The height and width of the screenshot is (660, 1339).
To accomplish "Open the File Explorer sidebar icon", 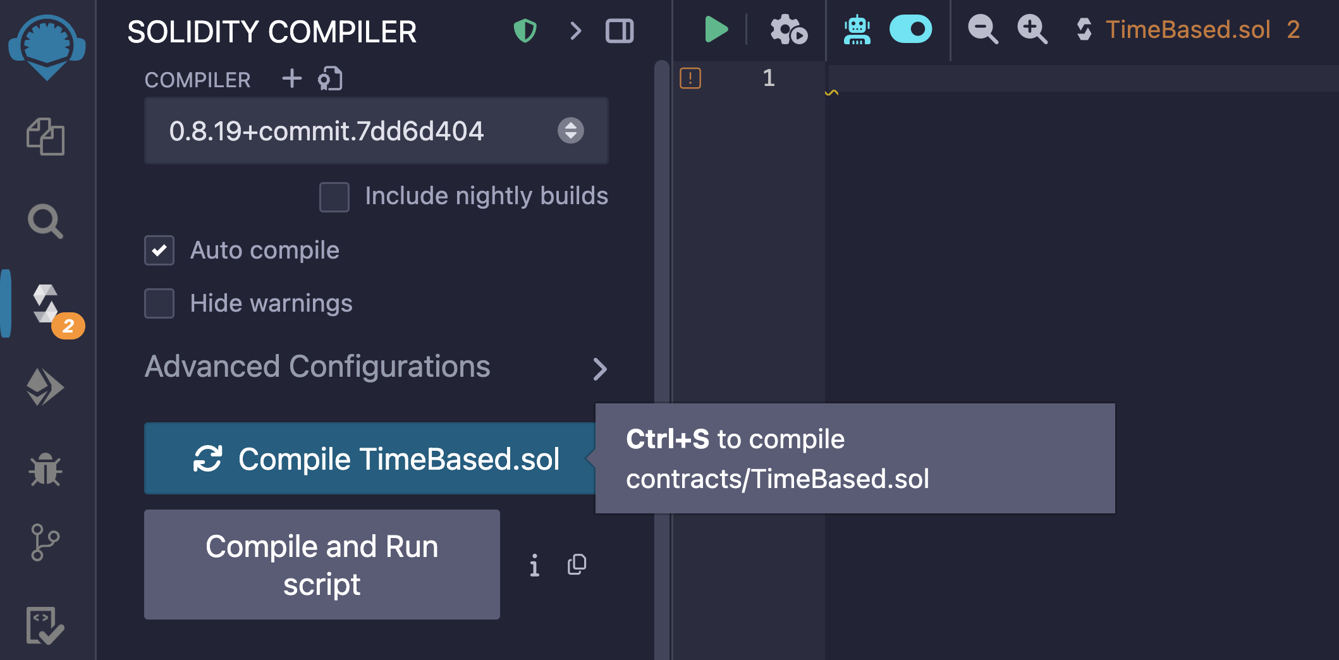I will click(46, 137).
